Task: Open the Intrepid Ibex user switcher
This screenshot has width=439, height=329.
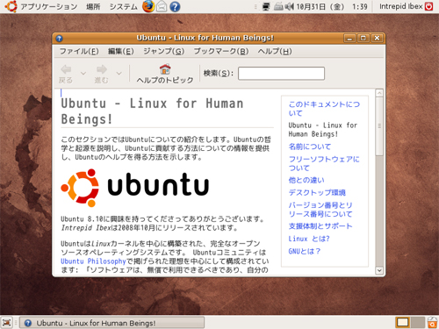Action: 401,6
